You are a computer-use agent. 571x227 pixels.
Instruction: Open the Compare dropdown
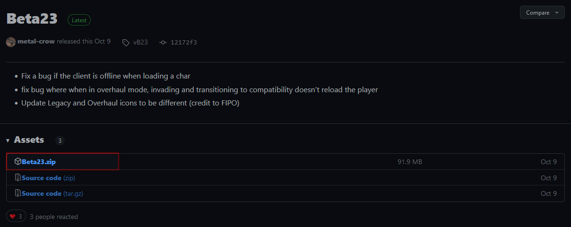[x=542, y=13]
